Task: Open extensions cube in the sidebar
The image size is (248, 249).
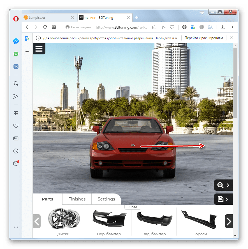Action: [x=16, y=163]
